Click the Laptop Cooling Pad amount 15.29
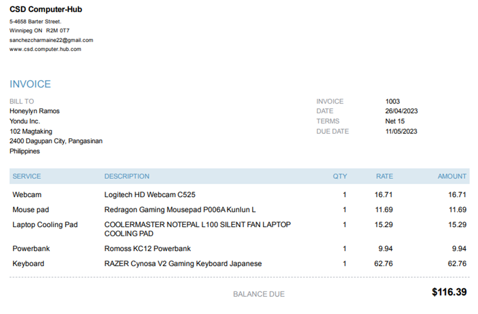This screenshot has width=478, height=314. coord(457,225)
